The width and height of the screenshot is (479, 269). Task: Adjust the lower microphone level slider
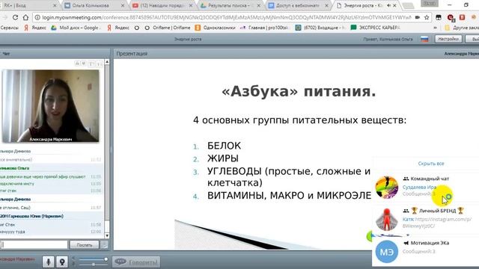point(93,264)
